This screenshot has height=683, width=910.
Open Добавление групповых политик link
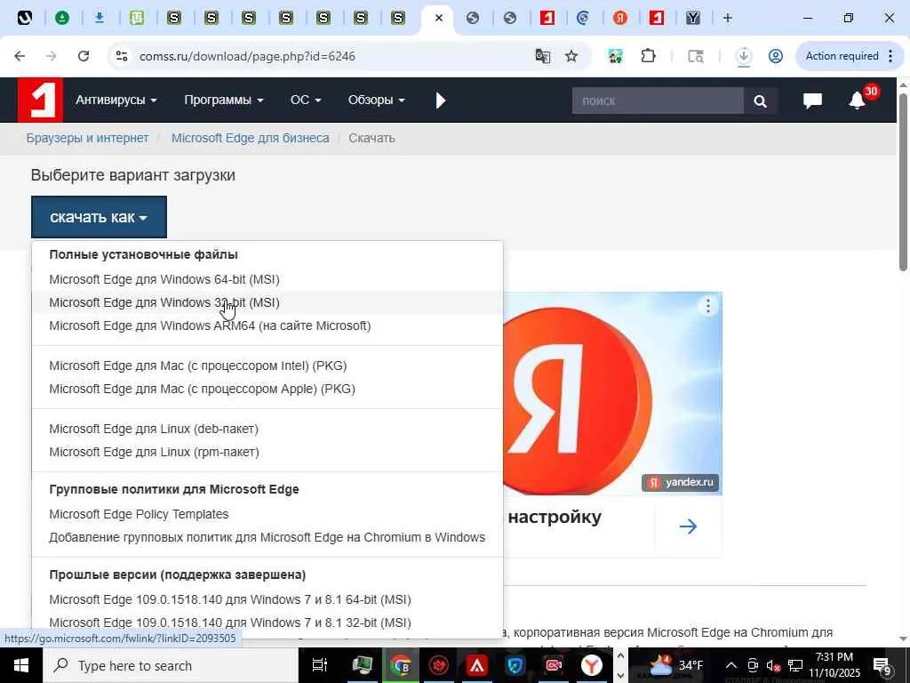tap(267, 538)
